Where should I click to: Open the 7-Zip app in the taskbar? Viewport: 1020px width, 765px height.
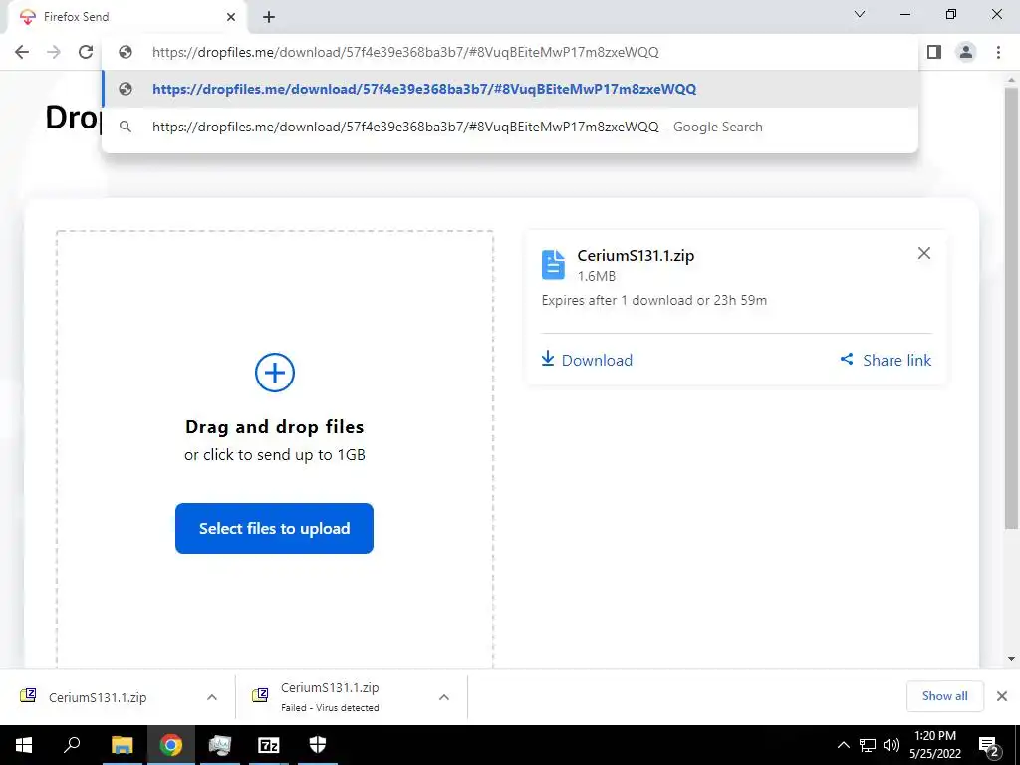click(x=269, y=745)
